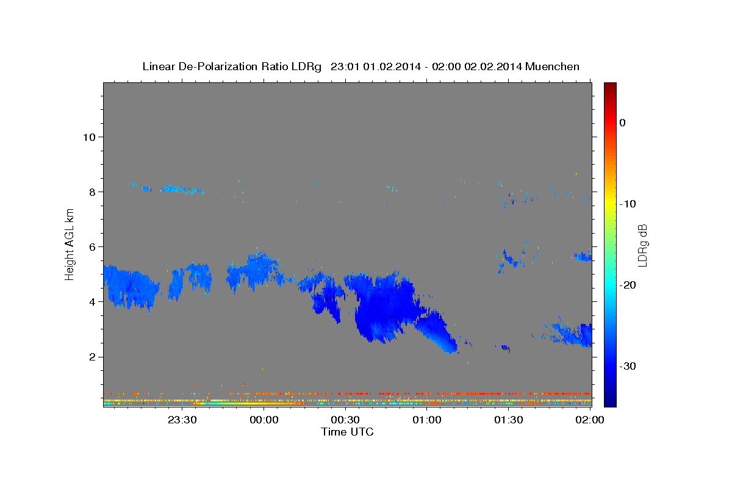Click the '23:30' time axis label
732x488 pixels.
click(x=182, y=419)
